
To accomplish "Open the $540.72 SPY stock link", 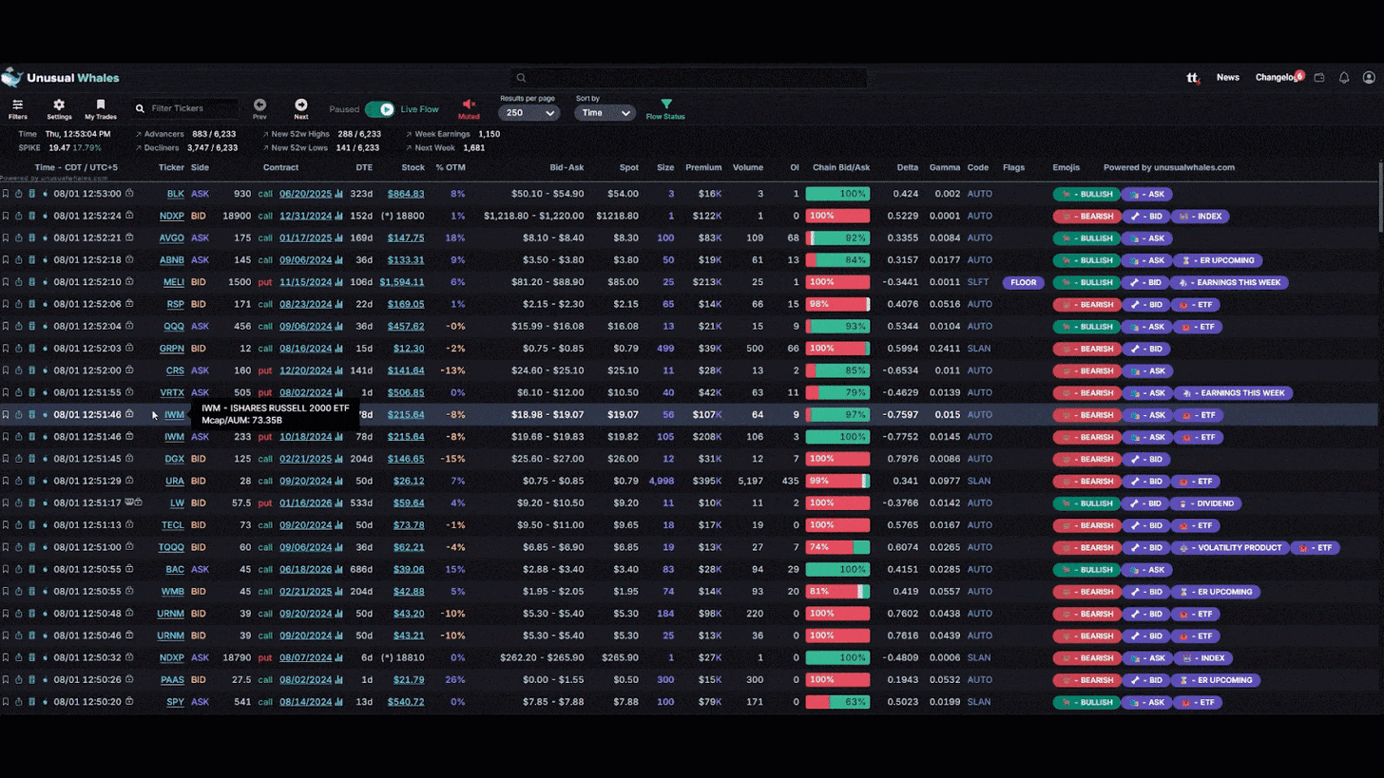I will (406, 702).
